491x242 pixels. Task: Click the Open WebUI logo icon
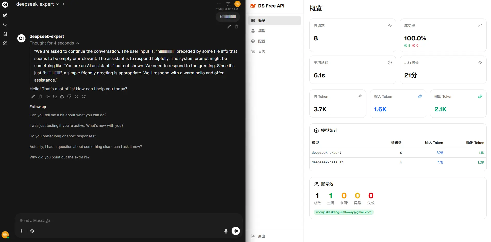pos(5,5)
